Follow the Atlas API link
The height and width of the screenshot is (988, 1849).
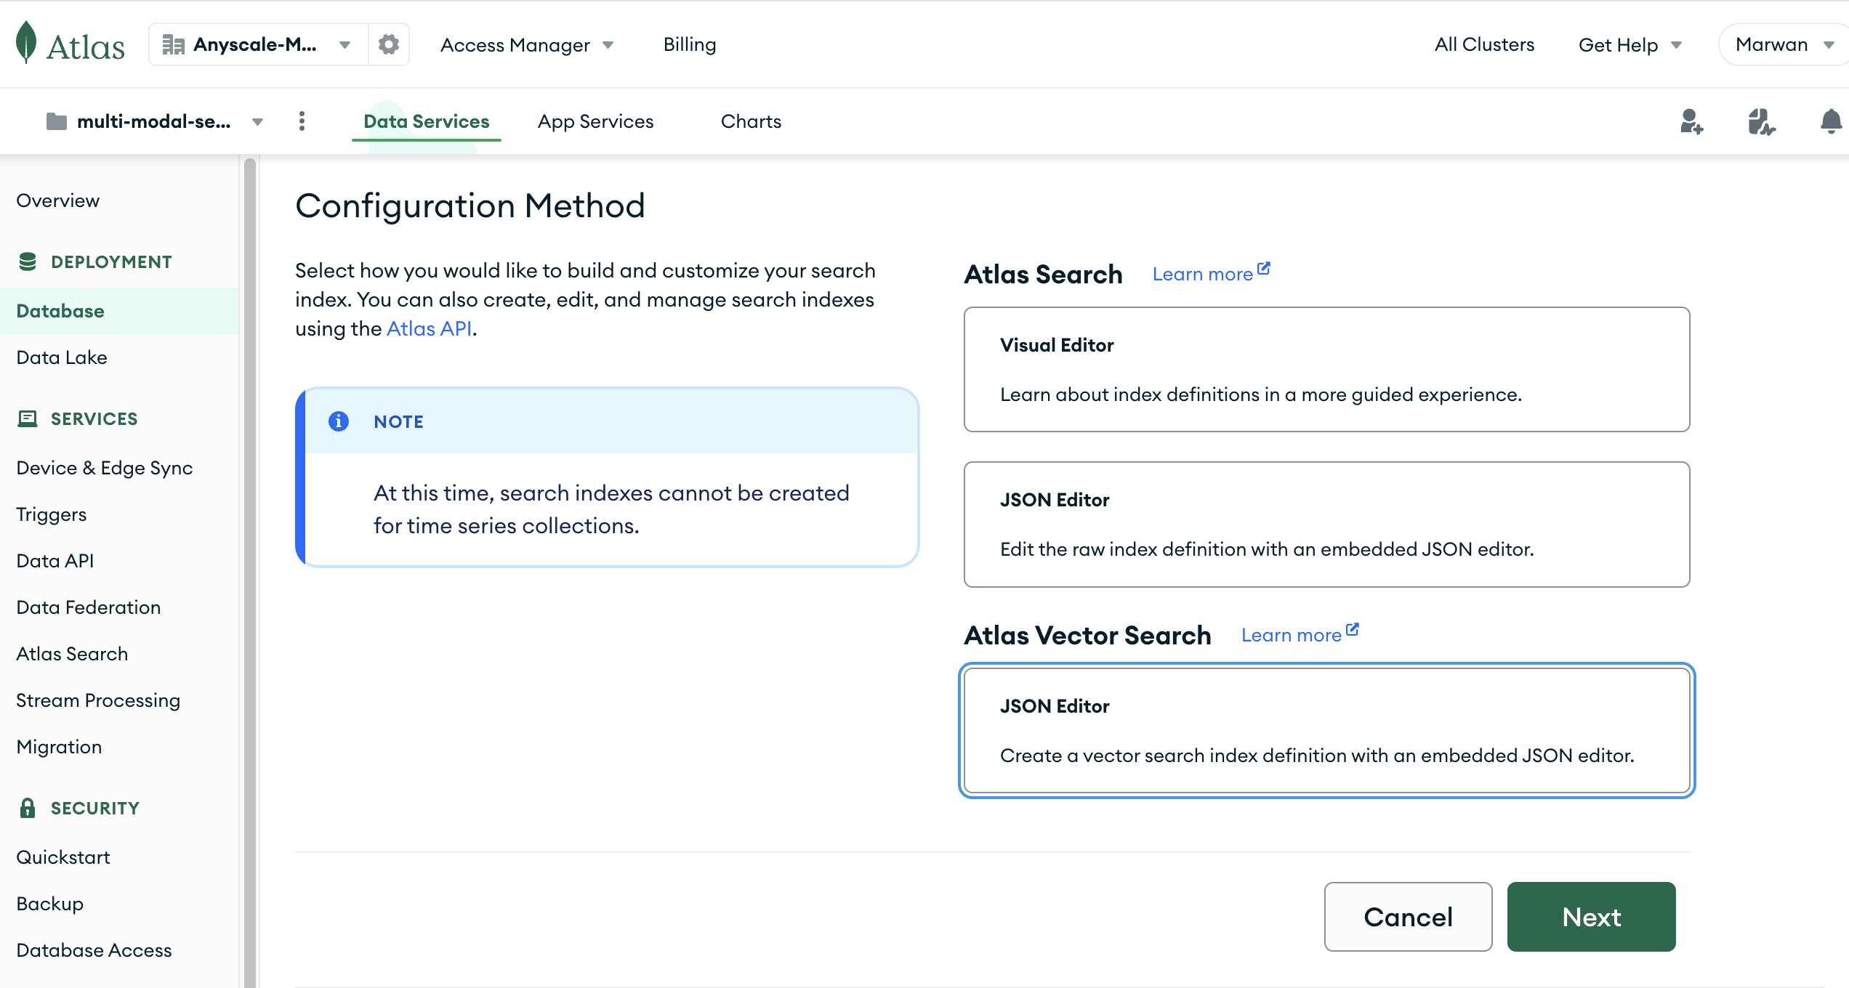coord(429,328)
